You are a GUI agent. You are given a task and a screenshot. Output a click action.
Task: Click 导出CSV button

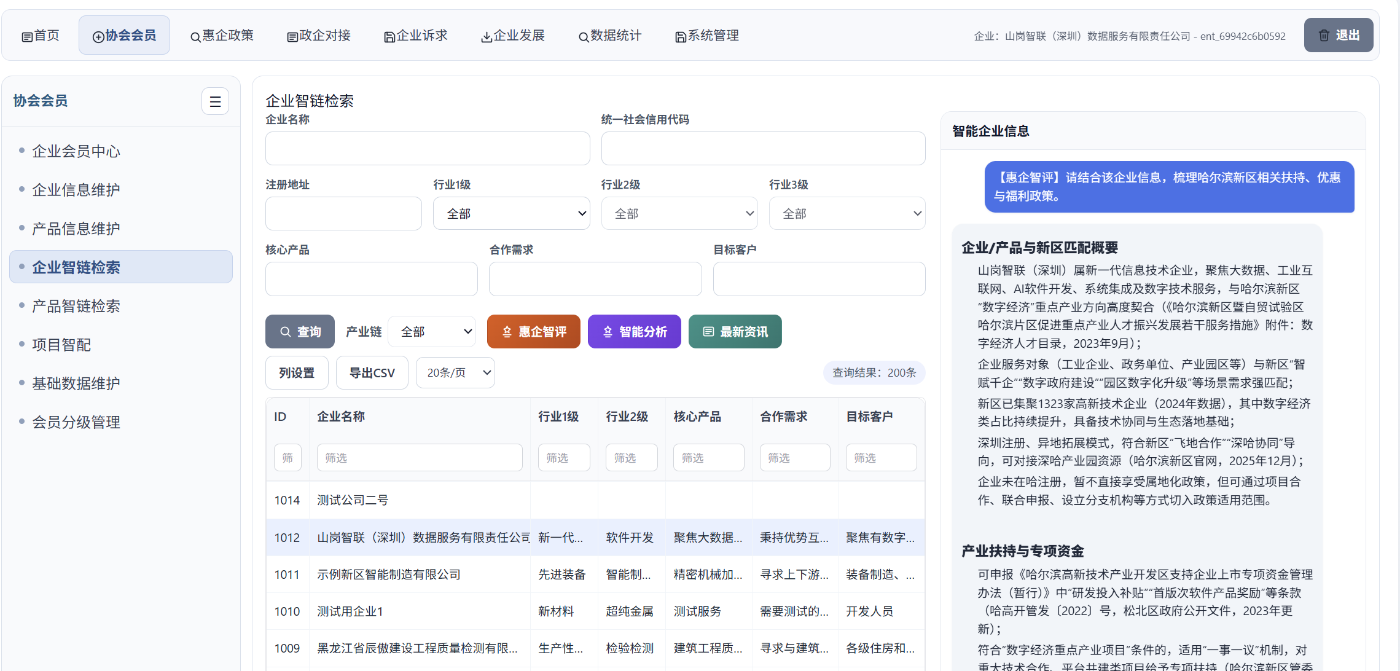[372, 373]
